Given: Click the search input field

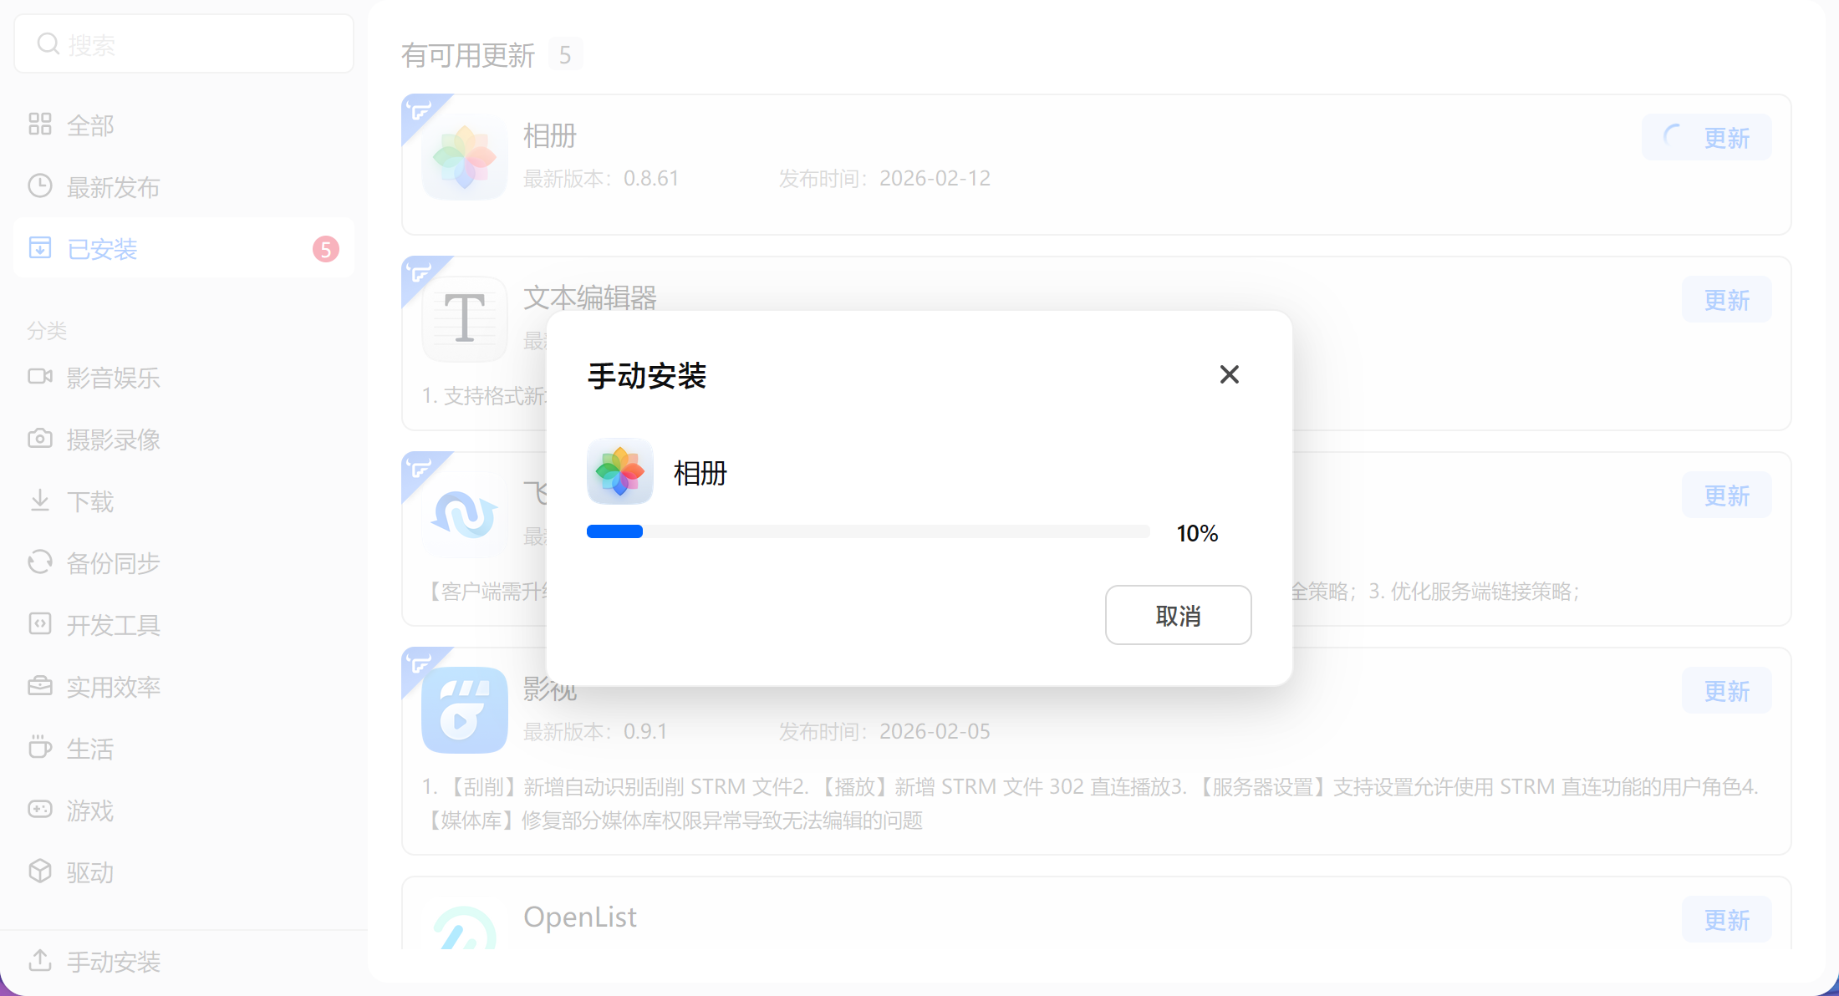Looking at the screenshot, I should [184, 43].
